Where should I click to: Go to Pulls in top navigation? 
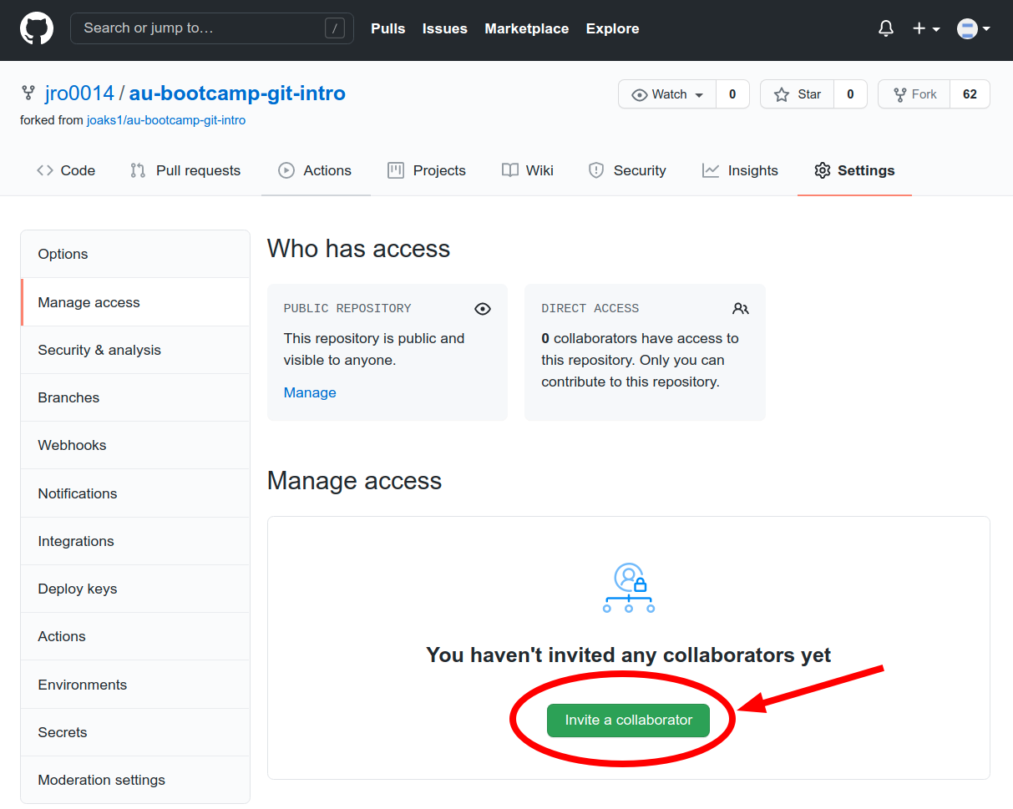(x=388, y=28)
